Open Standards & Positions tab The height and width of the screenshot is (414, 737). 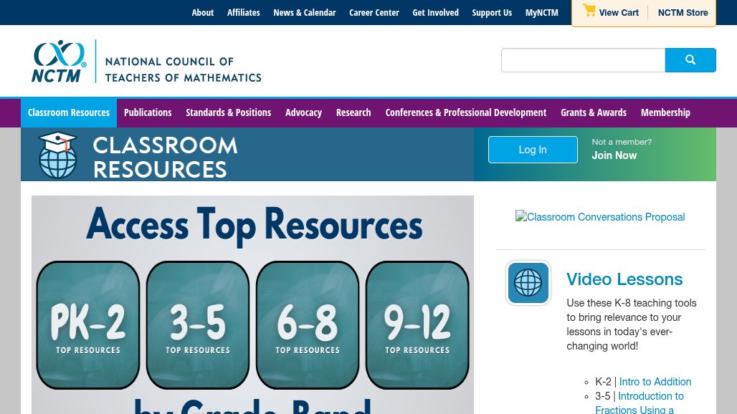click(229, 112)
